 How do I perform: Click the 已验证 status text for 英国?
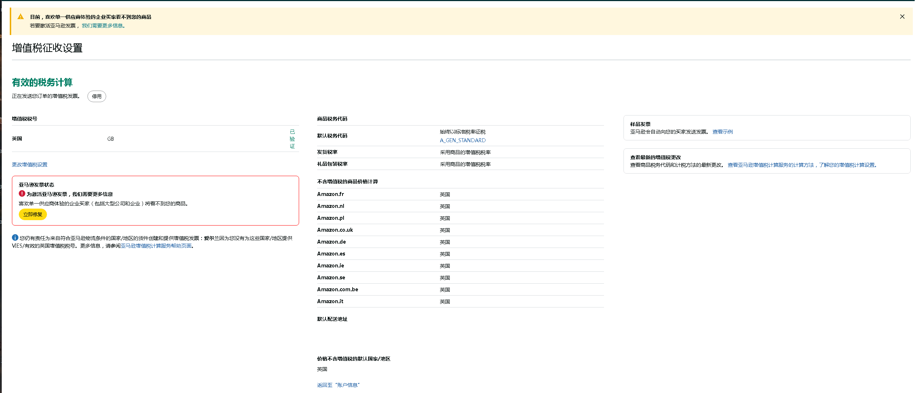point(292,139)
